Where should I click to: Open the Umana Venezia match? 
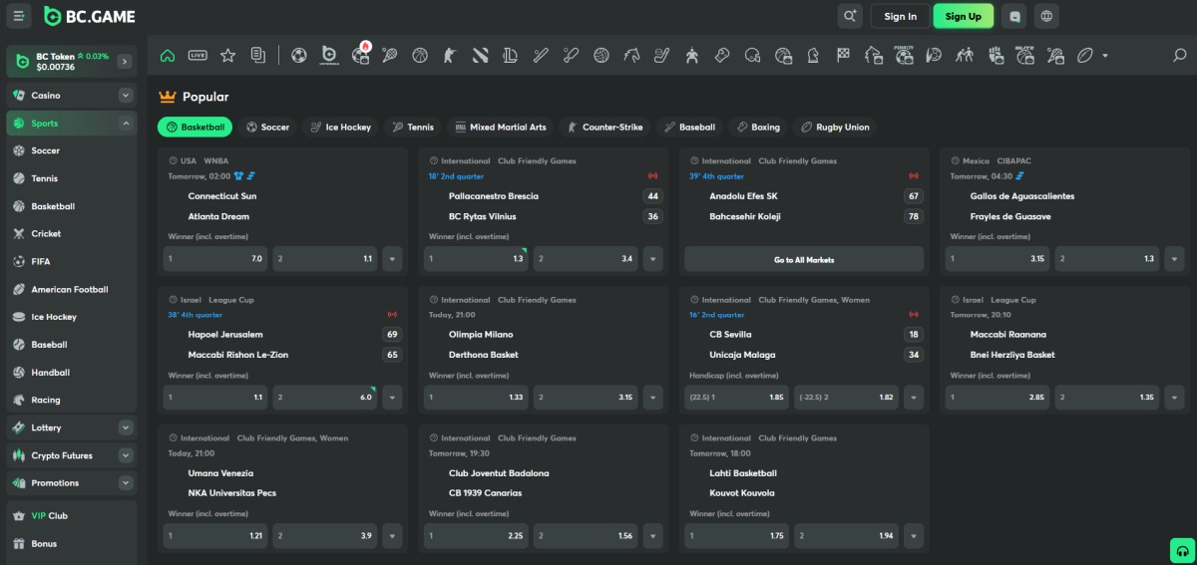(x=220, y=473)
